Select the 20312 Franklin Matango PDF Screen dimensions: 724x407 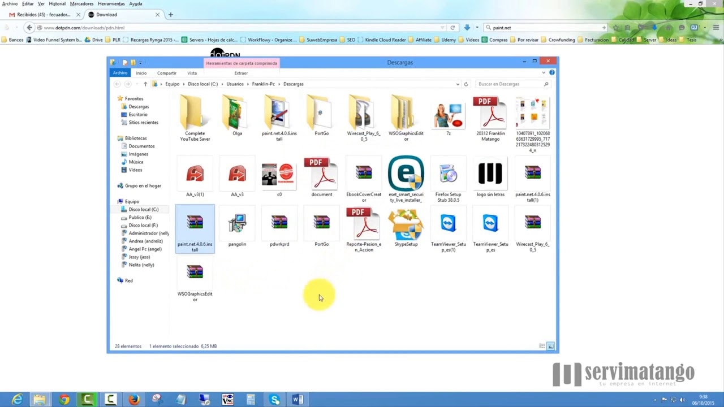click(x=490, y=118)
